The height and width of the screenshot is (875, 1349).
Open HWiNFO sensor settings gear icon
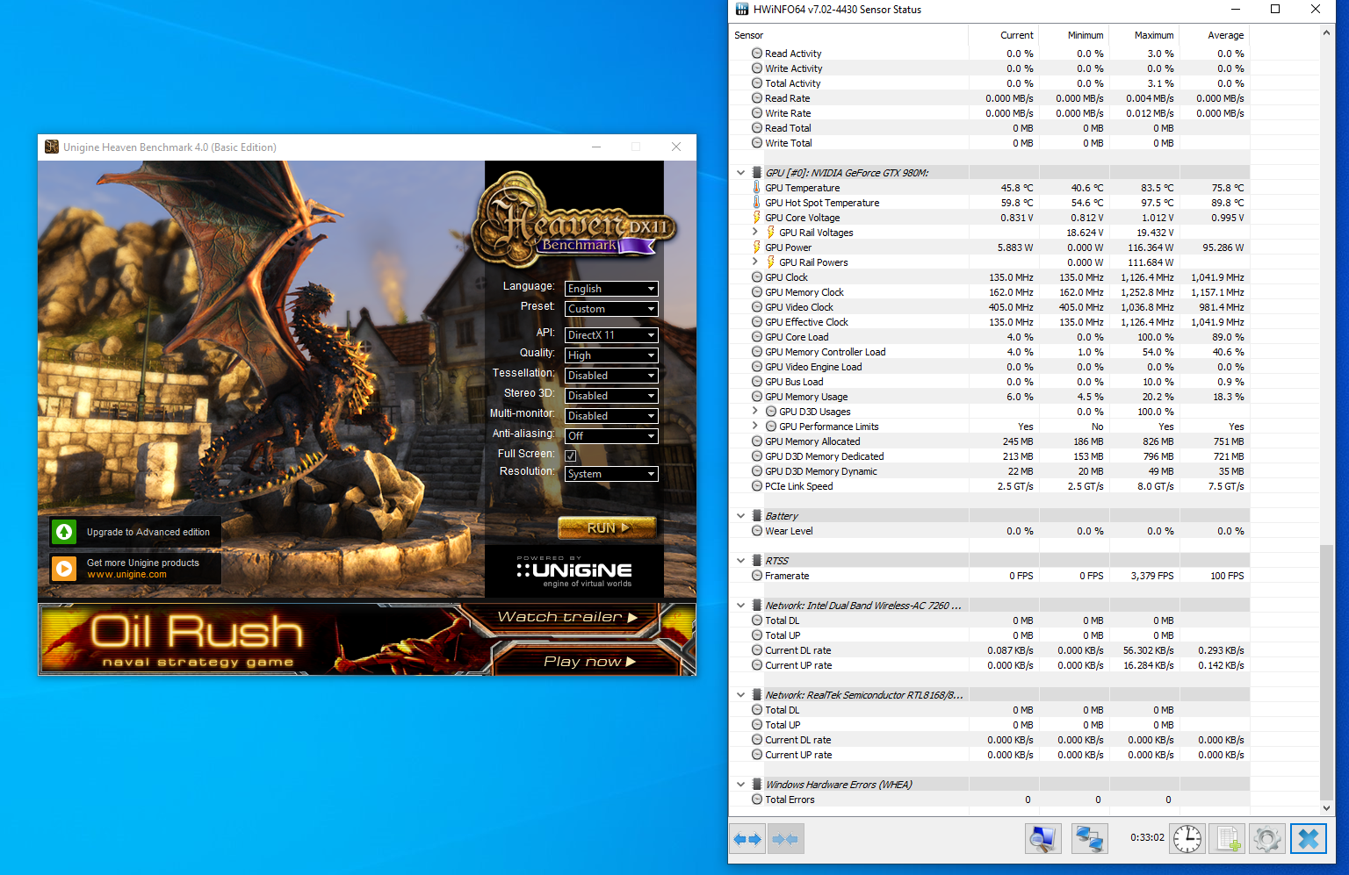click(x=1267, y=839)
